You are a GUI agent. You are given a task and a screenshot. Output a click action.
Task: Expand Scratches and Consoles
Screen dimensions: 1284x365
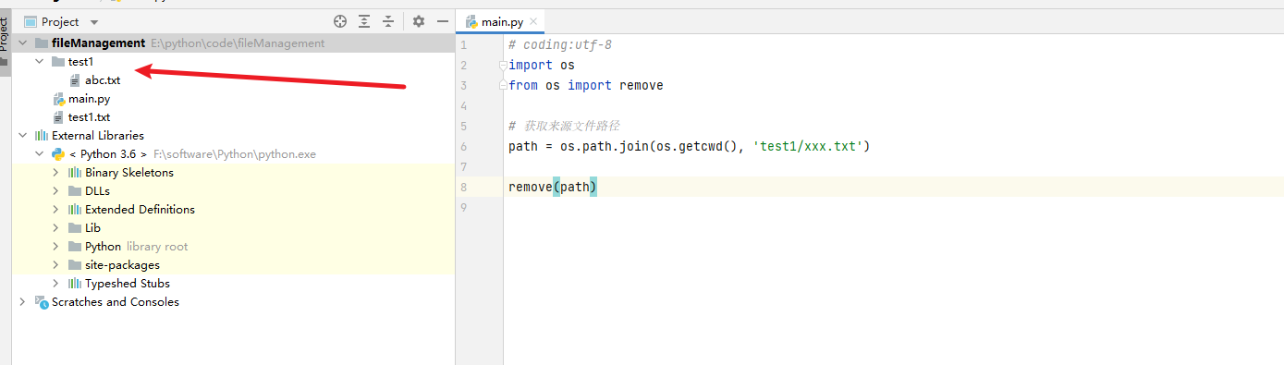pos(22,302)
